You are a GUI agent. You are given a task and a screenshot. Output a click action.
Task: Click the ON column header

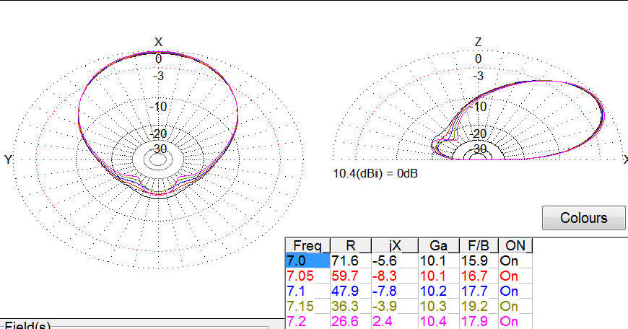tap(514, 245)
